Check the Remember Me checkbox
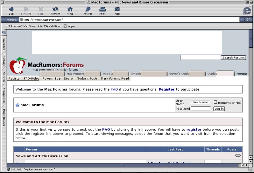Image resolution: width=254 pixels, height=173 pixels. pos(215,102)
